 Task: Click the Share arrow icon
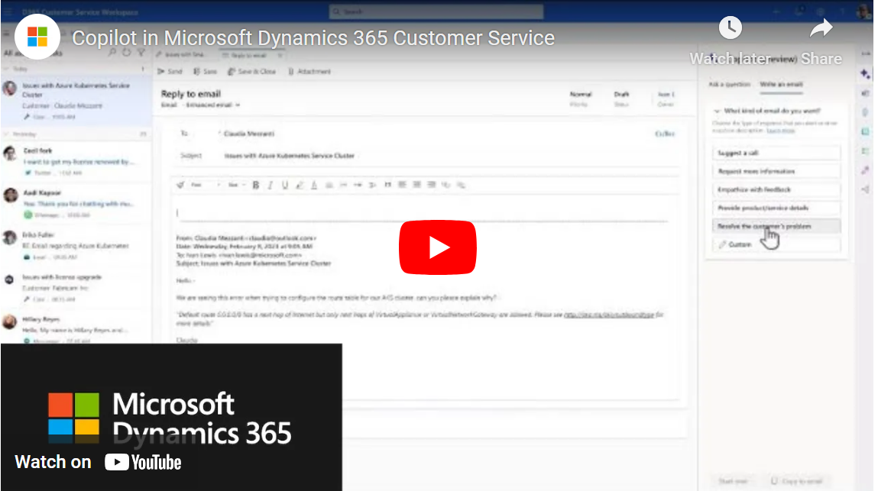[x=821, y=28]
